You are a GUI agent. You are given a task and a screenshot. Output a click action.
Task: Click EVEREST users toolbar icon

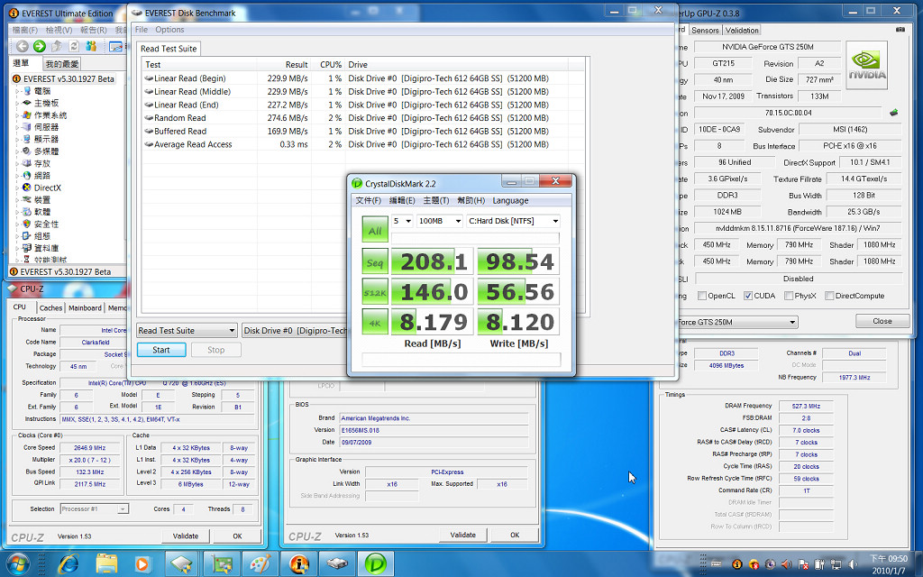[91, 46]
